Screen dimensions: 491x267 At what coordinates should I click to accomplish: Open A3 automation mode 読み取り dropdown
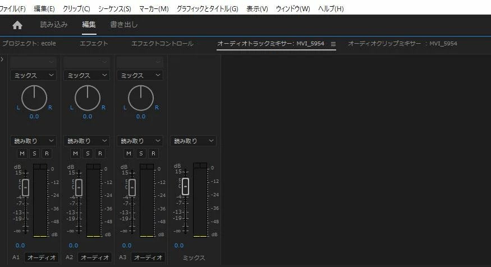pos(140,141)
